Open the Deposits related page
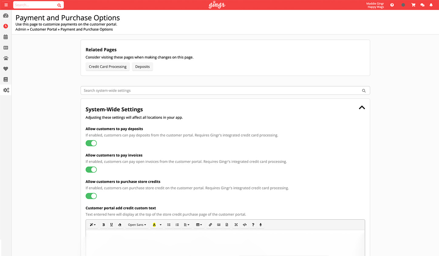439x256 pixels. pyautogui.click(x=142, y=67)
